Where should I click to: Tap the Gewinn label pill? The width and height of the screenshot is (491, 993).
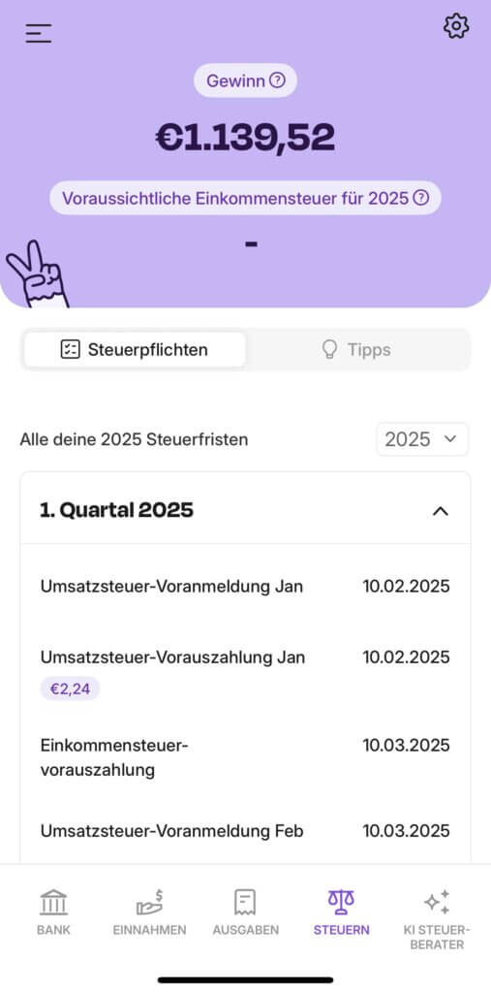point(245,80)
